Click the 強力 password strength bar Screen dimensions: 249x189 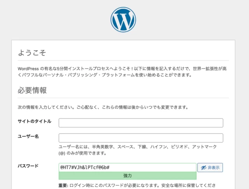[x=128, y=176]
